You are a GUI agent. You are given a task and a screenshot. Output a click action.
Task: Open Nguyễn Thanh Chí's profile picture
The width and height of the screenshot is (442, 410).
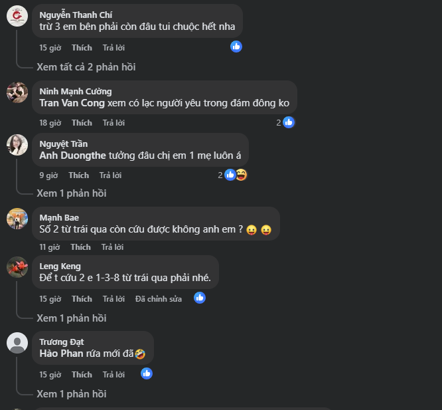click(17, 16)
